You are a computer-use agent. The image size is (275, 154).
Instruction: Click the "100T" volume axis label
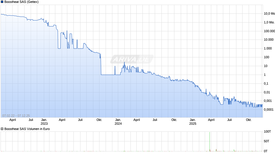pos(267,131)
